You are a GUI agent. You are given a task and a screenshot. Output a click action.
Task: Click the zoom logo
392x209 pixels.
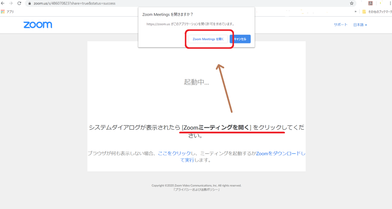[38, 25]
